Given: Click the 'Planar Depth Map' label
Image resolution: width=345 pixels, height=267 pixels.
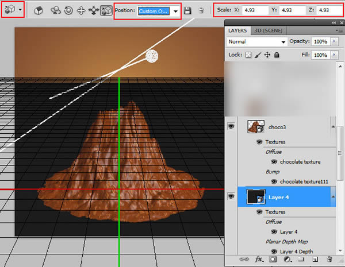Looking at the screenshot, I should click(287, 242).
